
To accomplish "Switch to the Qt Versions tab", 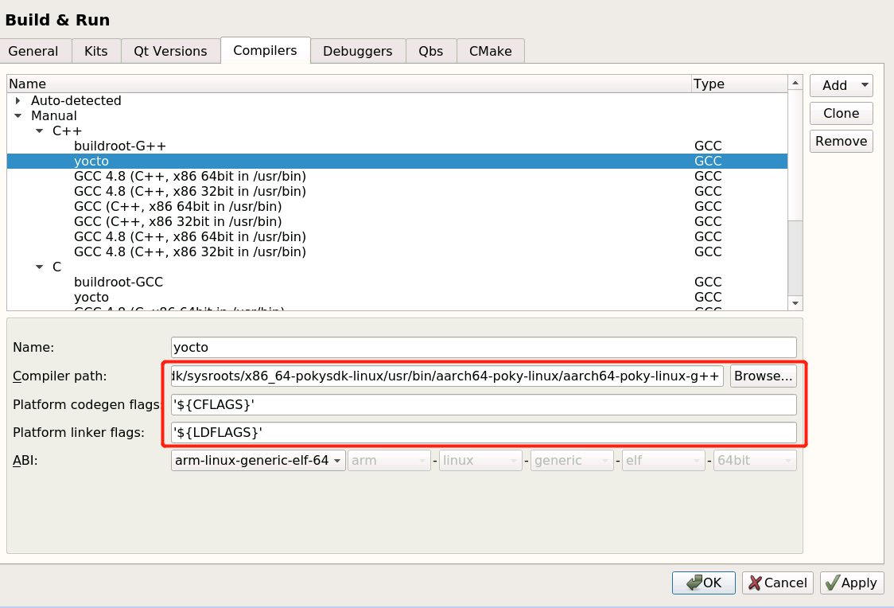I will (170, 50).
